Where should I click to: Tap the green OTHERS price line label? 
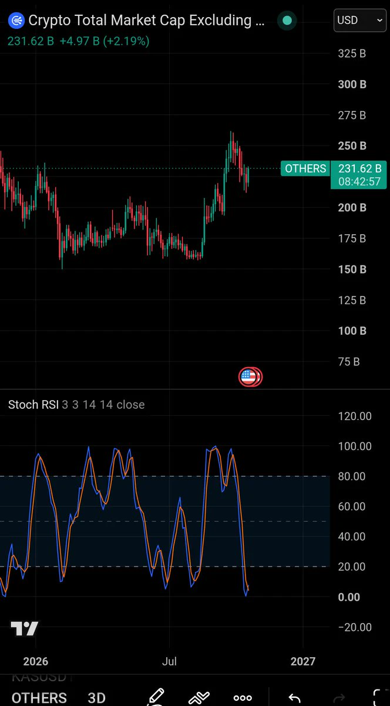305,169
